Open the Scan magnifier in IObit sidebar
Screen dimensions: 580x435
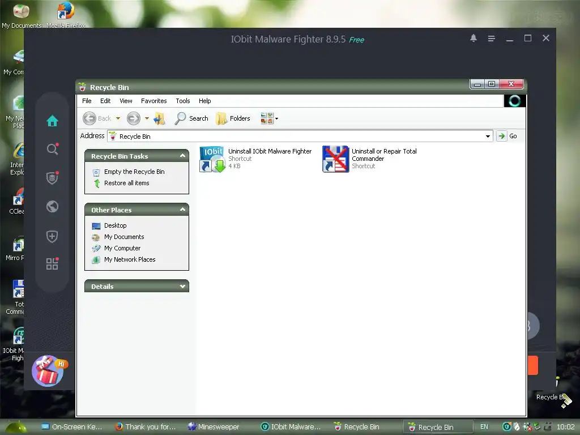[x=52, y=149]
